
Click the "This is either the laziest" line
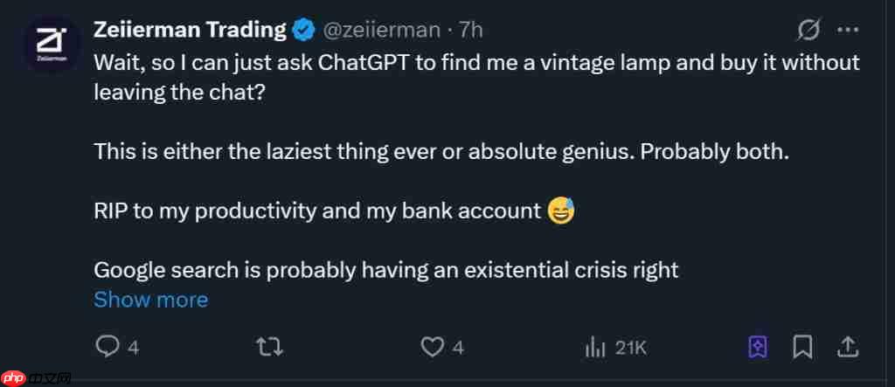[441, 151]
